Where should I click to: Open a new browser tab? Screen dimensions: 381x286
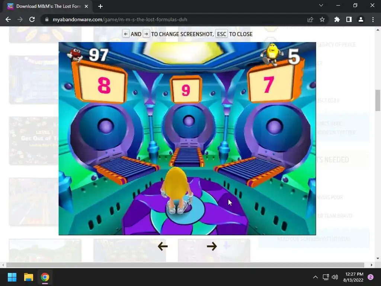(100, 6)
